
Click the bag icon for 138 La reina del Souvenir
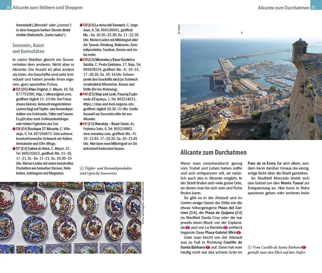pos(81,25)
